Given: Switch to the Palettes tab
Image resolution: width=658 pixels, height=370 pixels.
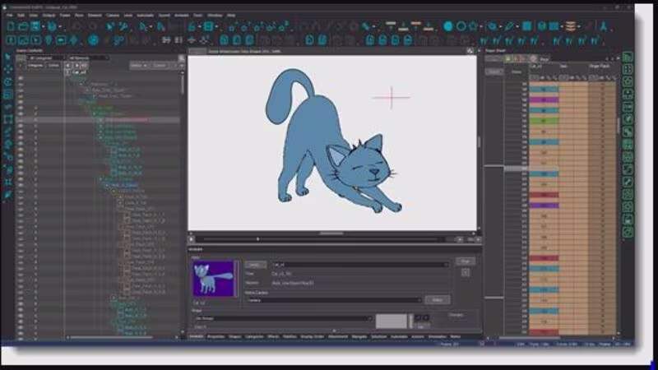Looking at the screenshot, I should pyautogui.click(x=290, y=336).
